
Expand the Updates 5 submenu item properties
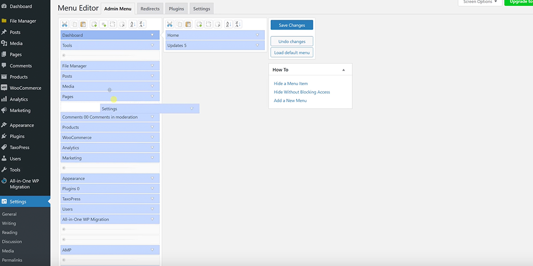257,45
